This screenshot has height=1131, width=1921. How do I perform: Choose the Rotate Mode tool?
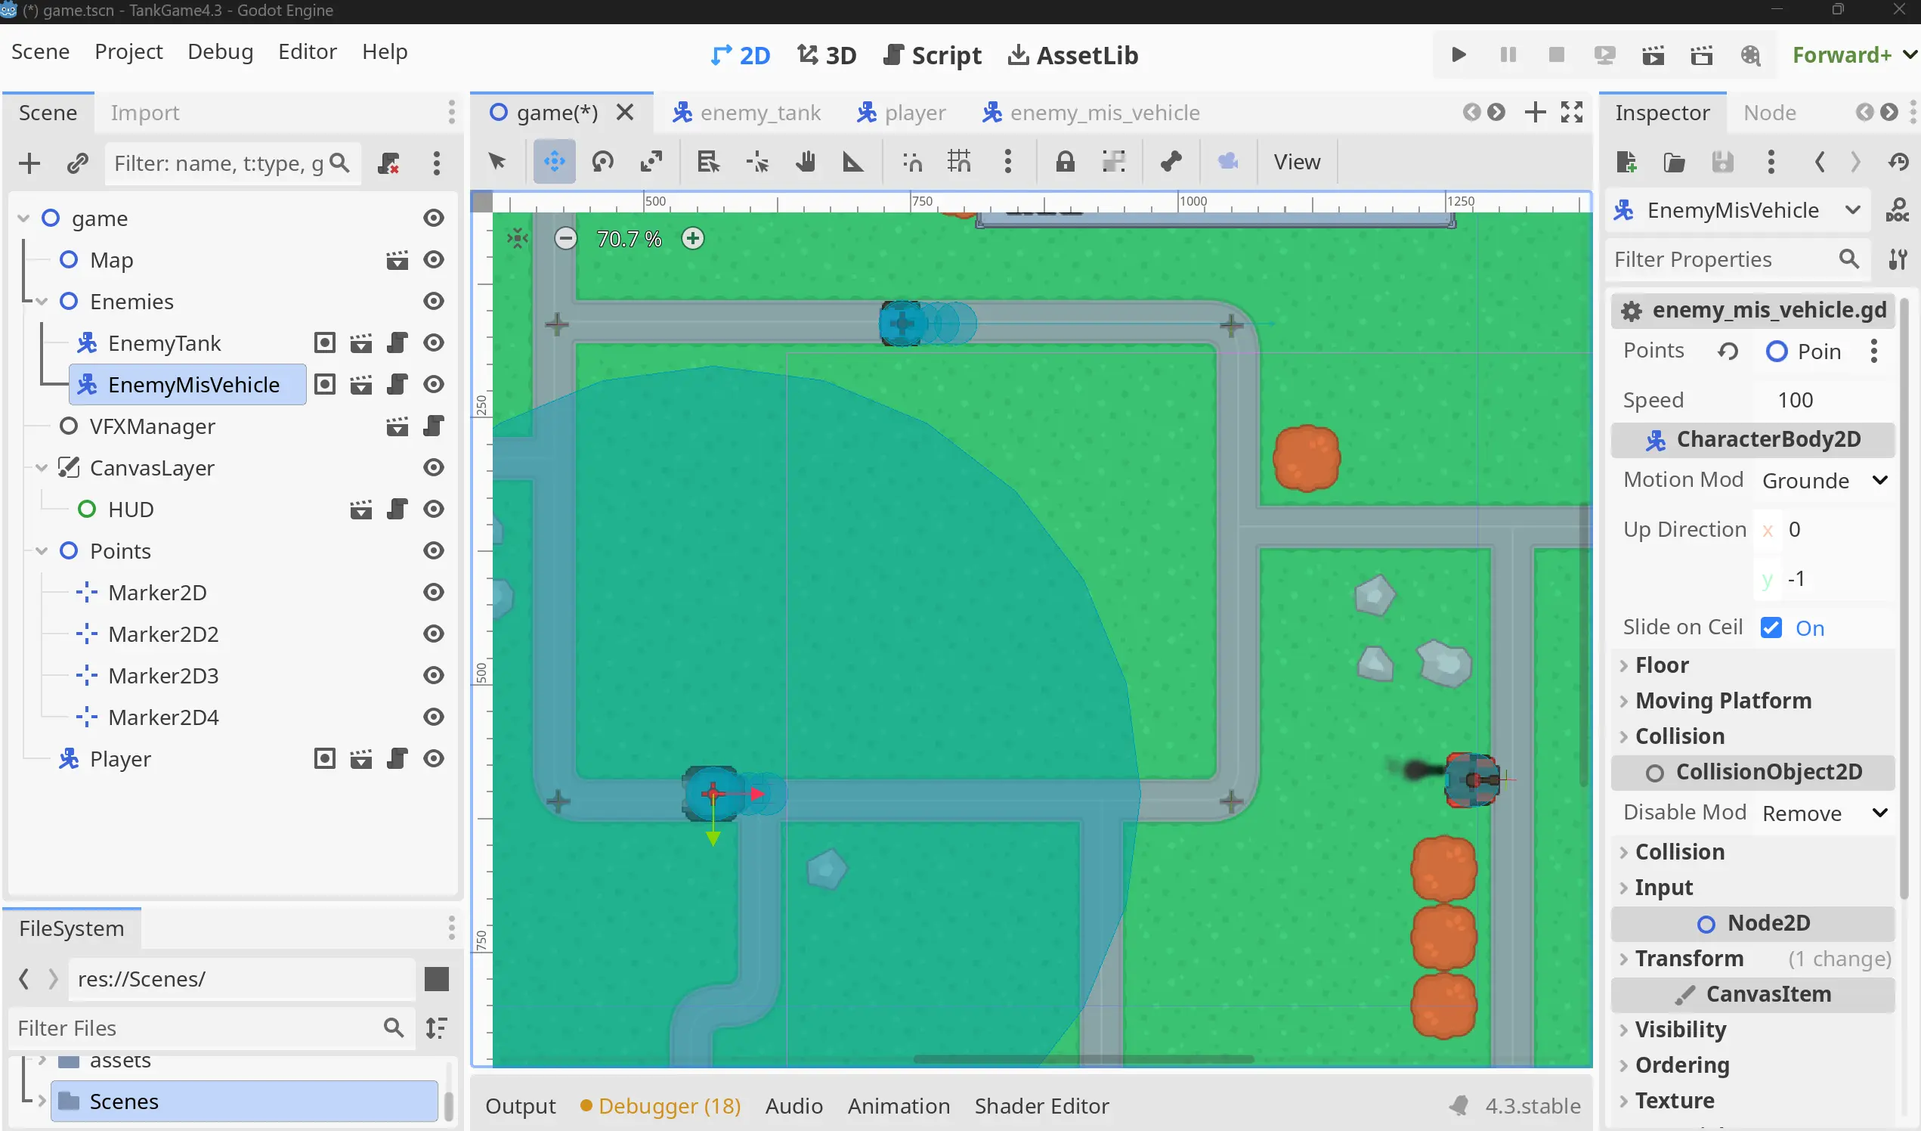click(x=602, y=162)
